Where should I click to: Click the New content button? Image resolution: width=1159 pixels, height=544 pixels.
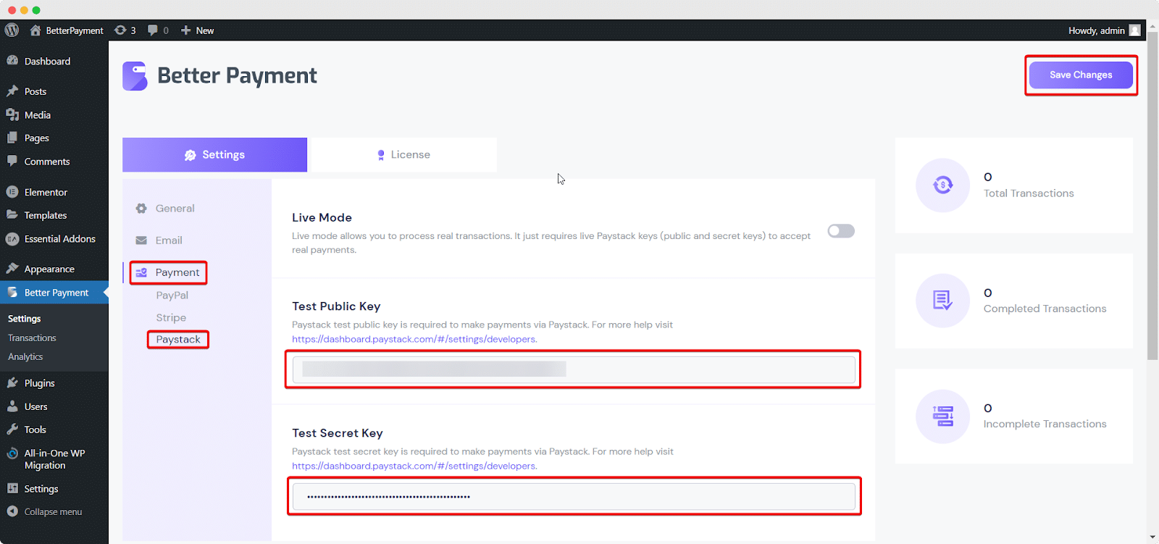(197, 30)
